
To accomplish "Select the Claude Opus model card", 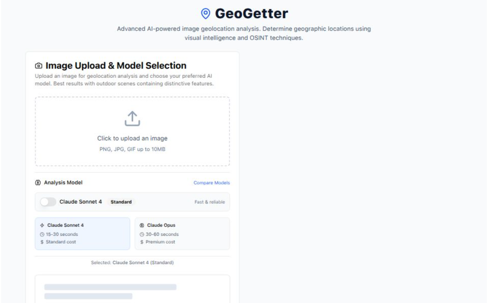I will (x=182, y=234).
